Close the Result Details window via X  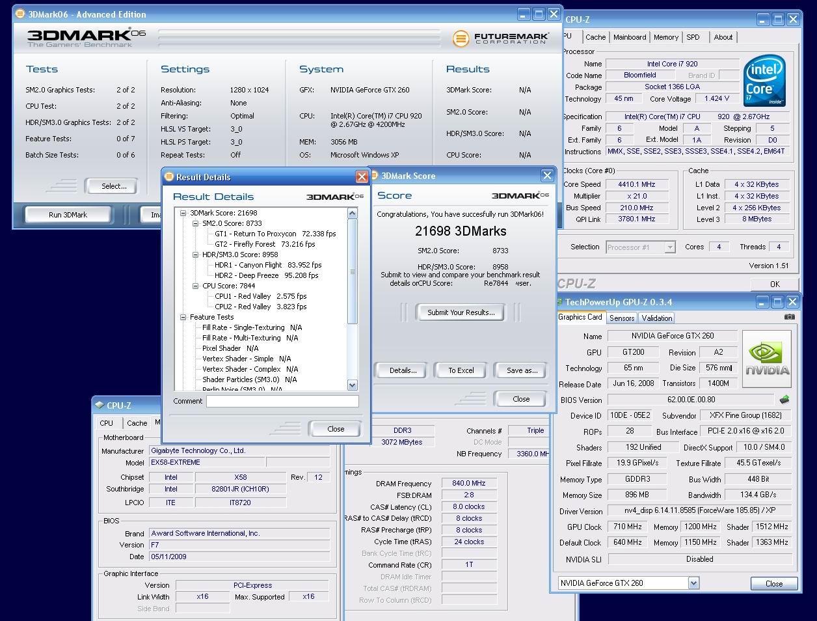pos(362,177)
